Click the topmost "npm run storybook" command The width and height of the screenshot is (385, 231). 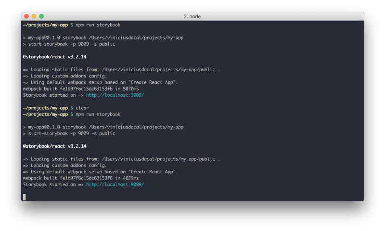pos(98,25)
